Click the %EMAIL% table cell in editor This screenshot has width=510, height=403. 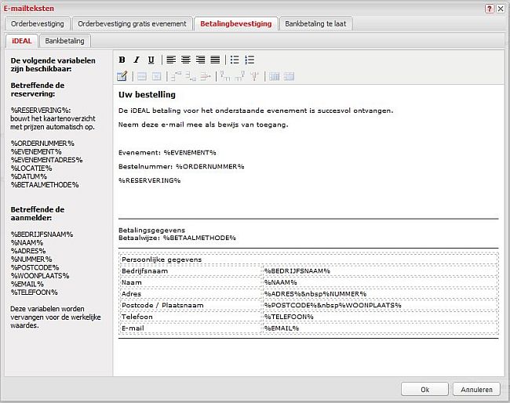380,329
